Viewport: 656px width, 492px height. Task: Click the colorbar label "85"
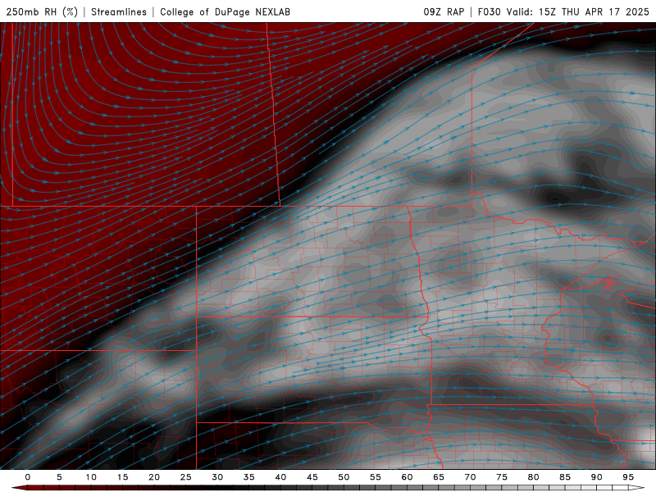[565, 477]
